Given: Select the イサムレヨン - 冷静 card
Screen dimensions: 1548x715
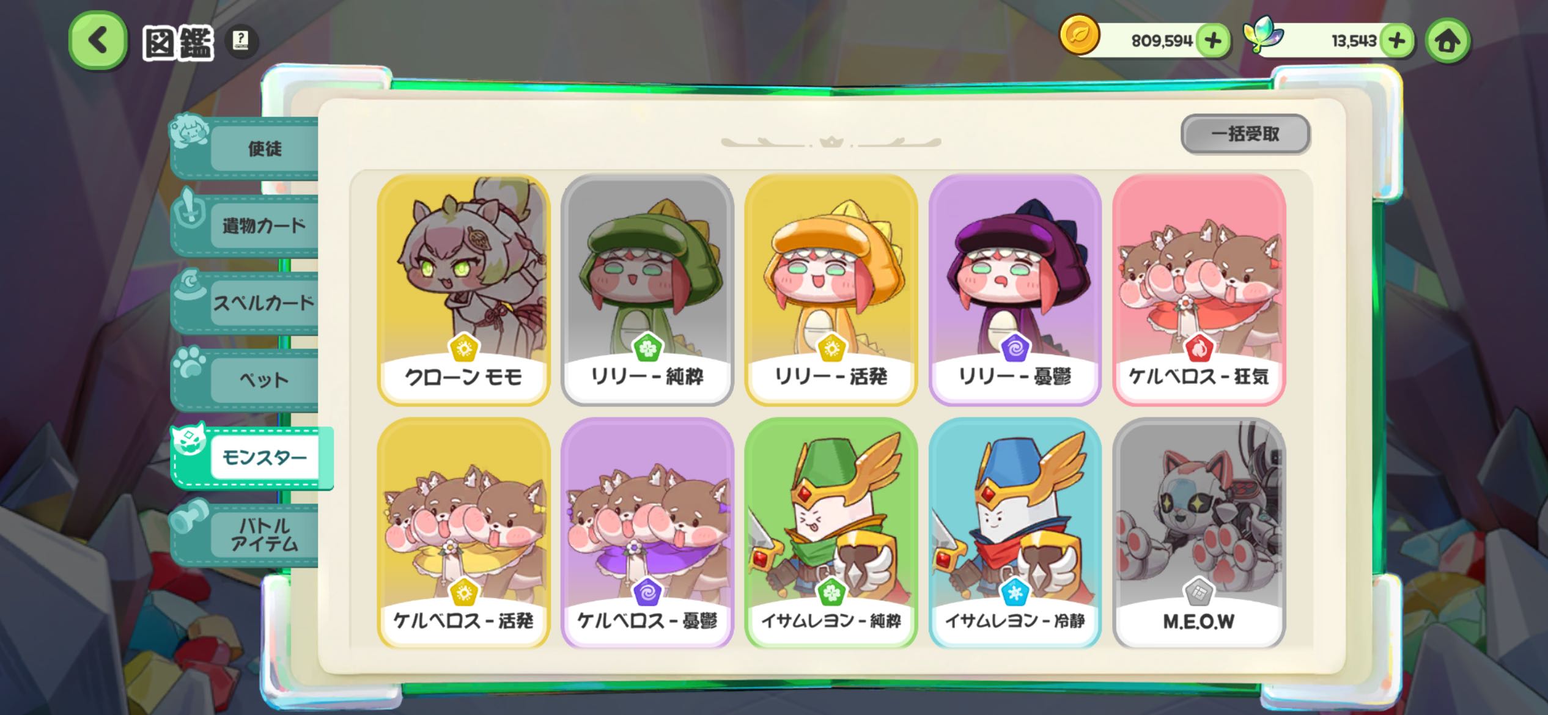Looking at the screenshot, I should pyautogui.click(x=1015, y=533).
